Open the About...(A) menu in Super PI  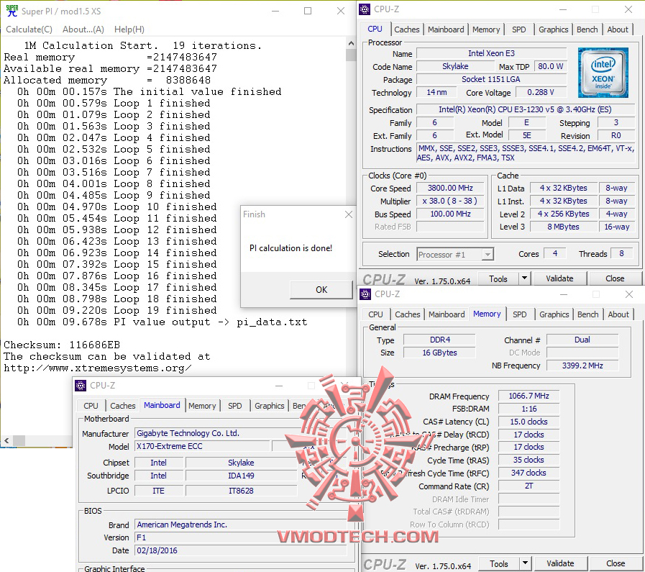pyautogui.click(x=83, y=29)
